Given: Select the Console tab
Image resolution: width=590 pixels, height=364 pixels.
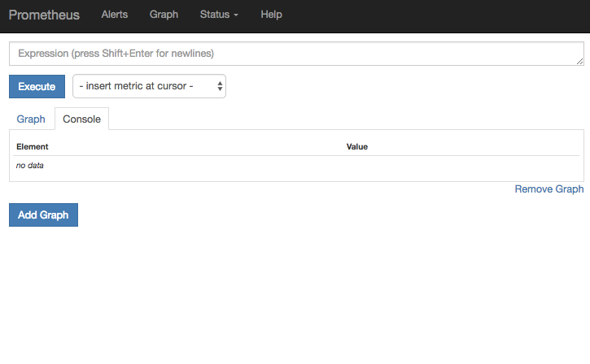Looking at the screenshot, I should tap(81, 119).
